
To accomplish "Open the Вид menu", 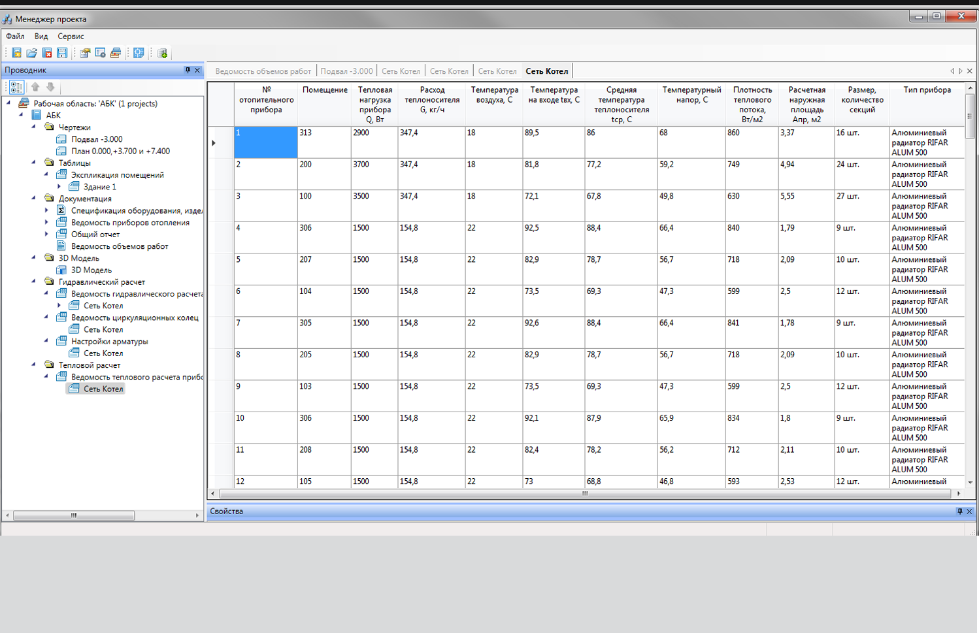I will [41, 37].
